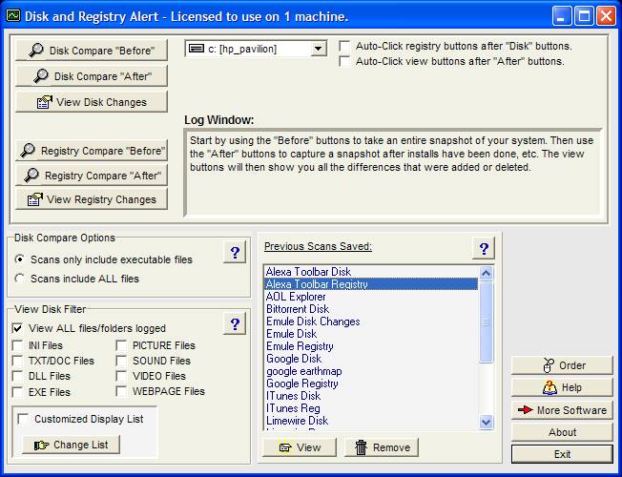This screenshot has width=622, height=477.
Task: Click More Software button
Action: click(x=562, y=410)
